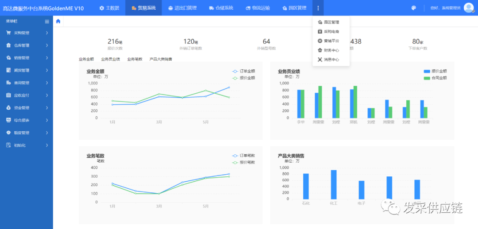The width and height of the screenshot is (478, 229).
Task: Click the sidebar icon next to 初始化
Action: coord(8,145)
